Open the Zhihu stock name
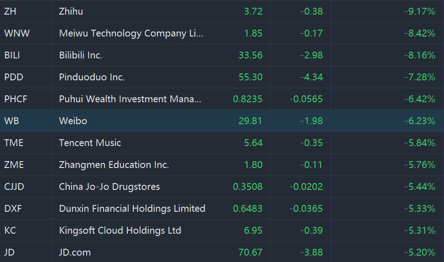Screen dimensions: 444x262 [x=71, y=11]
